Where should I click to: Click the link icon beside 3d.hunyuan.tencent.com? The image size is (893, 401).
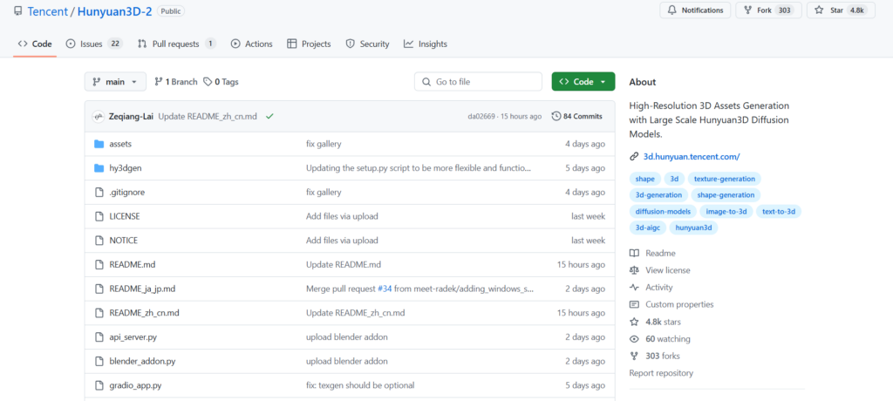[x=634, y=157]
